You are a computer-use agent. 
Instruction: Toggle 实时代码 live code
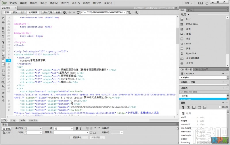point(47,13)
